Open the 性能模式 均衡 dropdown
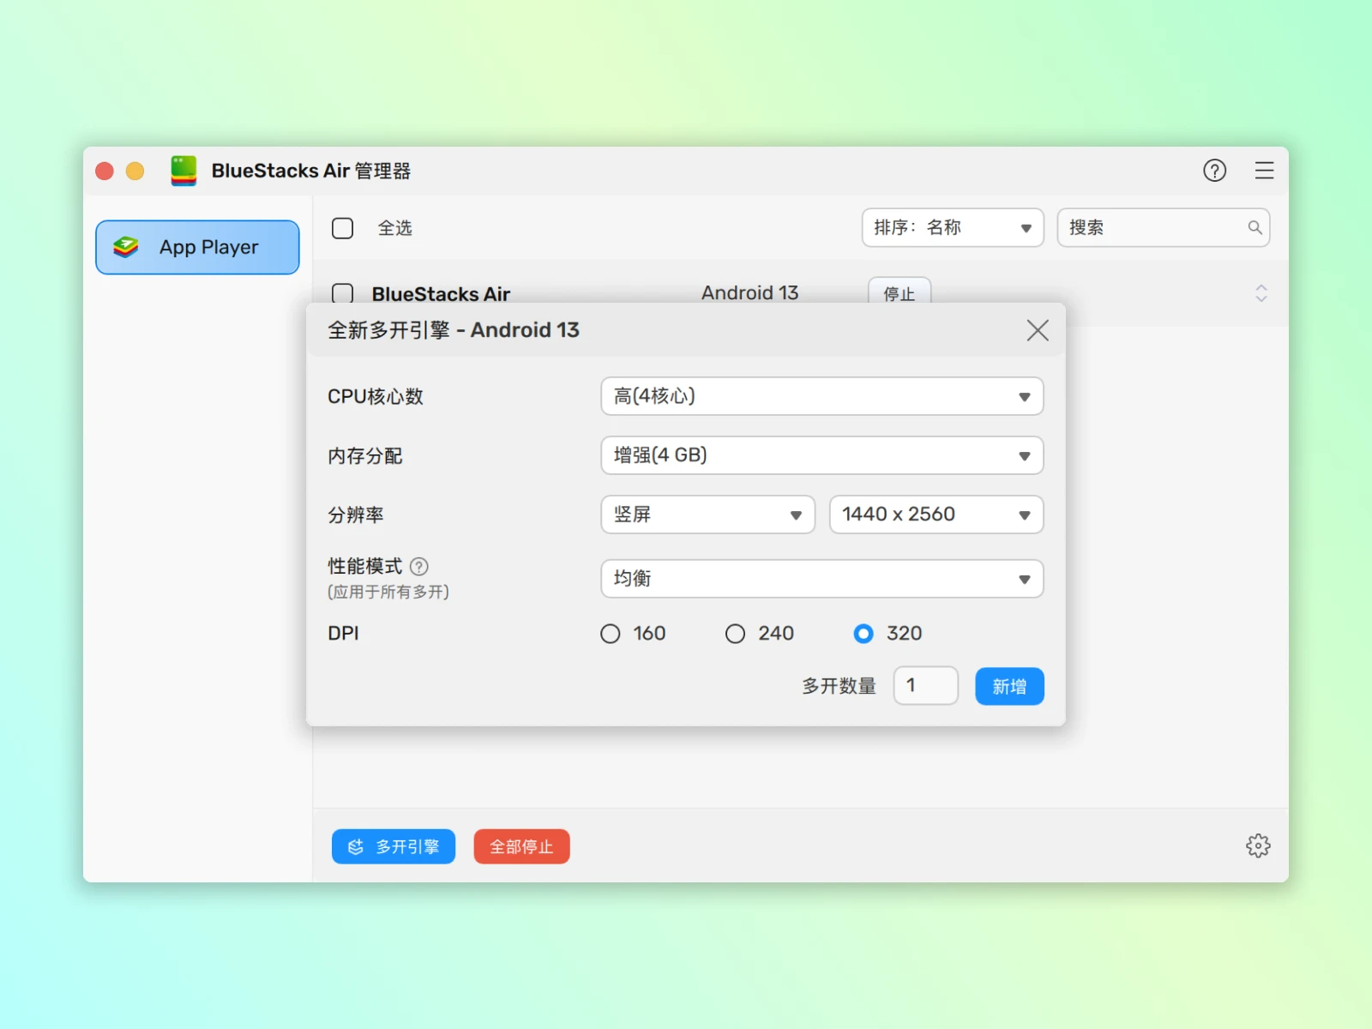The image size is (1372, 1029). (821, 579)
